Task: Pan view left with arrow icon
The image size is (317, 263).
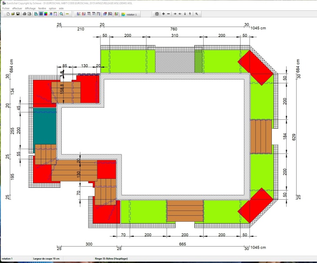Action: 175,14
